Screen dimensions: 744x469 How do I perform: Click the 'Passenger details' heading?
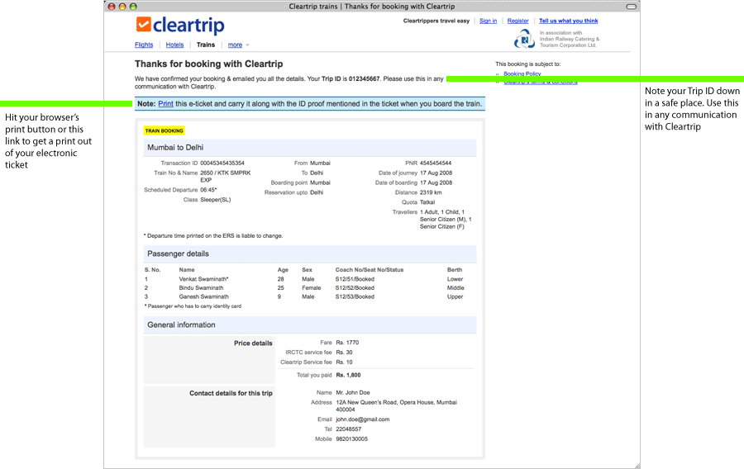[x=178, y=253]
